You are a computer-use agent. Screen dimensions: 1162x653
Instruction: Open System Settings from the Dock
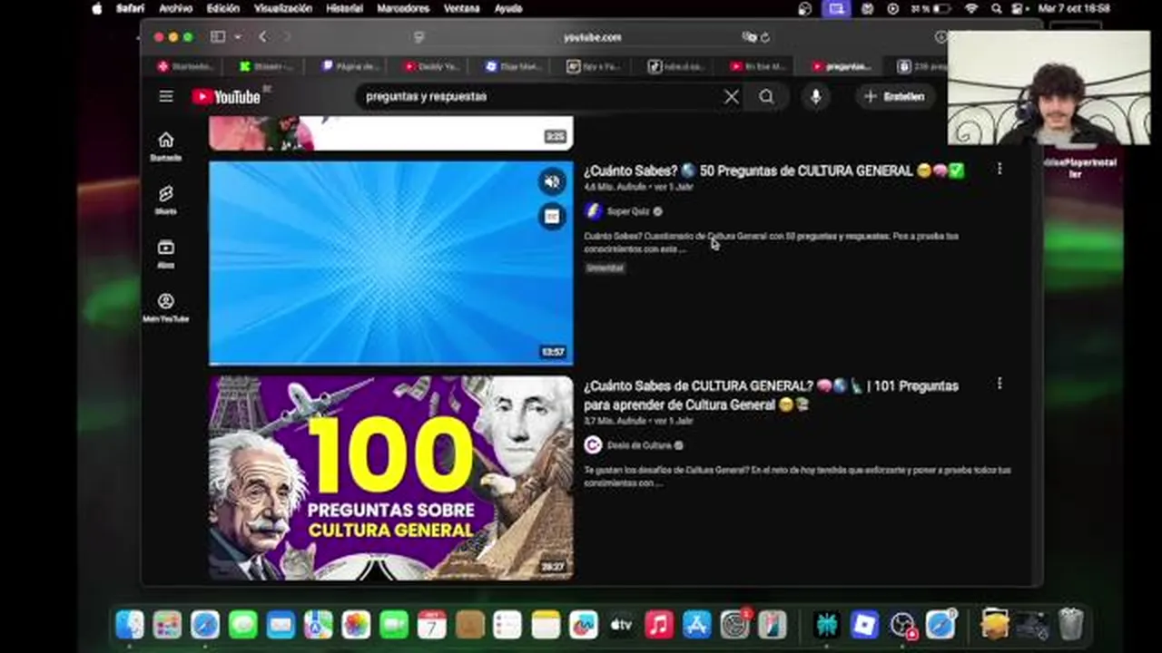click(x=734, y=625)
